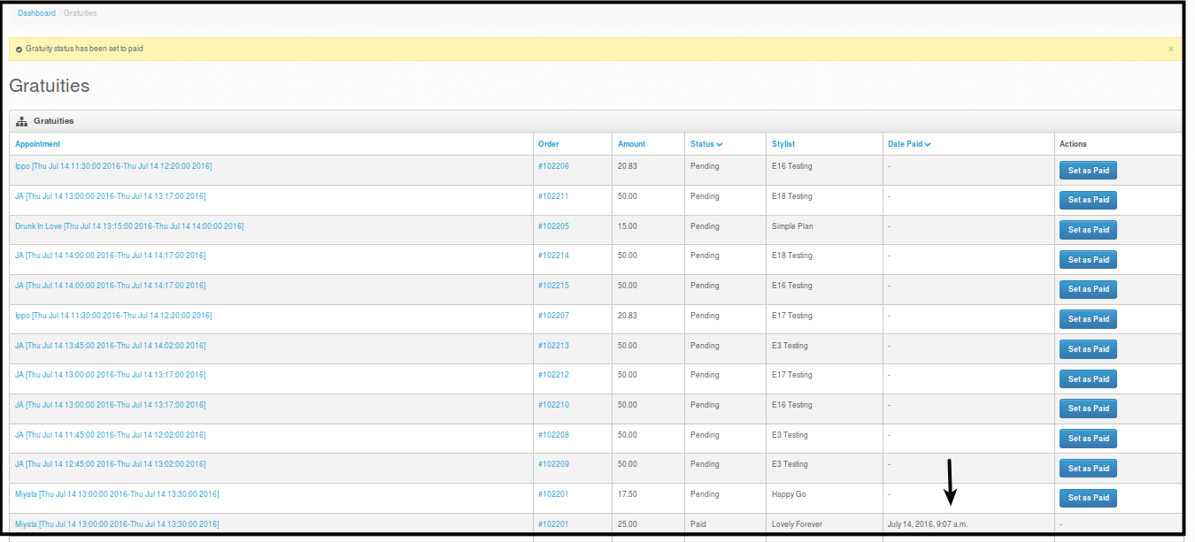
Task: Mark order #102214 gratuity as paid
Action: click(1088, 260)
